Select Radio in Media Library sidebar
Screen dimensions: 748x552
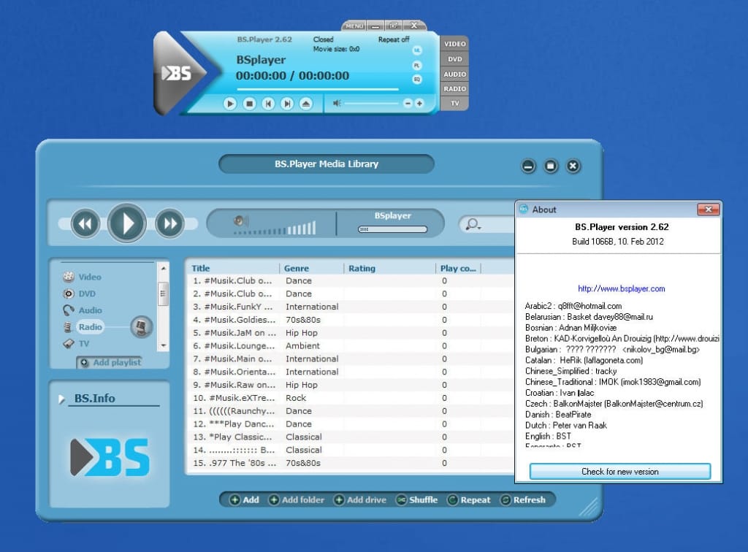pyautogui.click(x=90, y=327)
